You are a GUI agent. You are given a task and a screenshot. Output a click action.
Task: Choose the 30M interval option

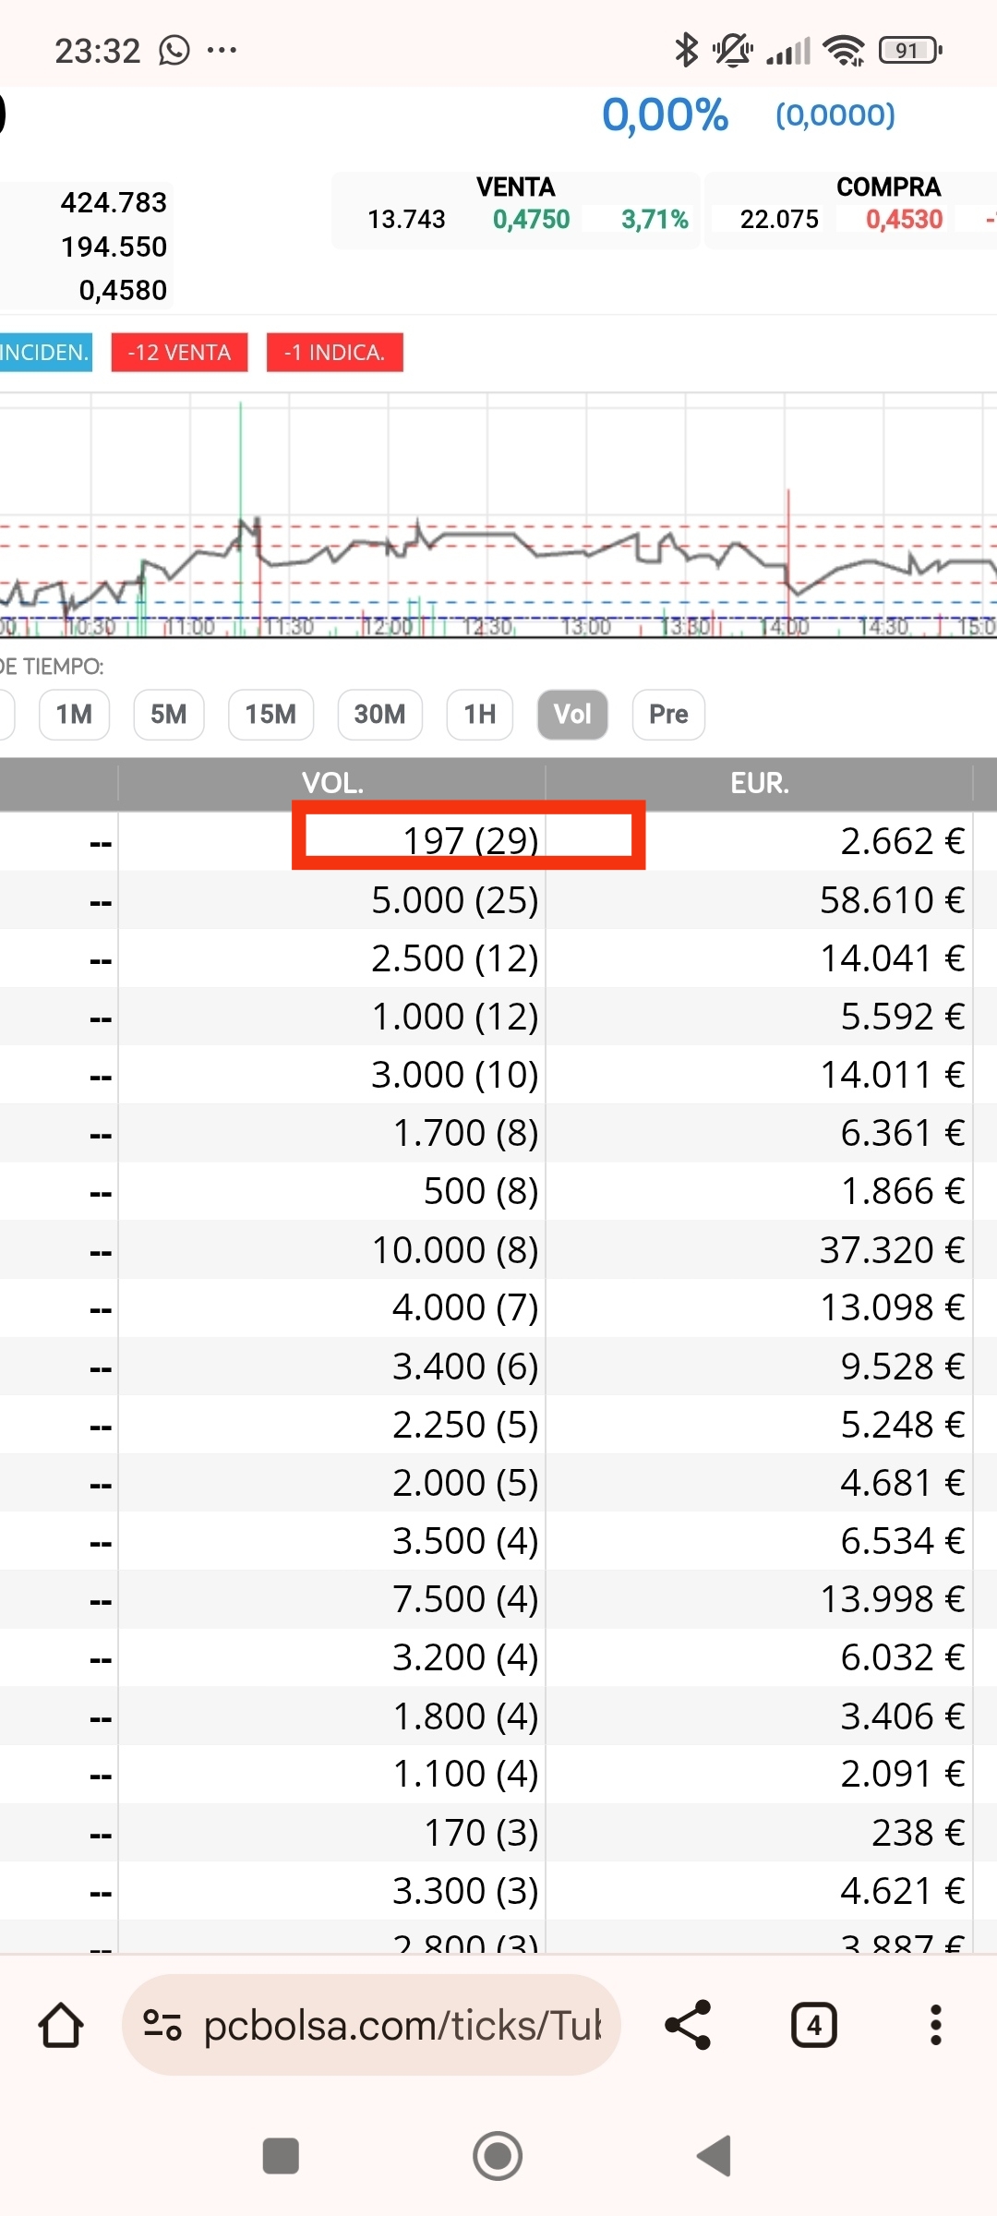pyautogui.click(x=379, y=715)
